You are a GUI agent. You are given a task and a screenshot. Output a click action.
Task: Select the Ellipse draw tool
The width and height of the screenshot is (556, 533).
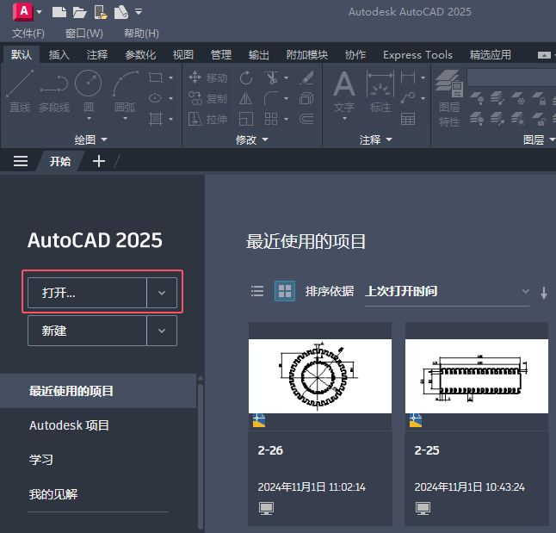[156, 98]
